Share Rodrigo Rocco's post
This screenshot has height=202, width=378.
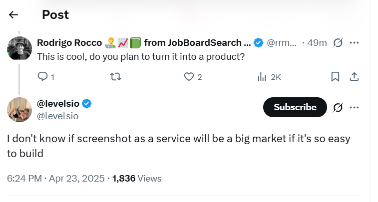(x=354, y=76)
